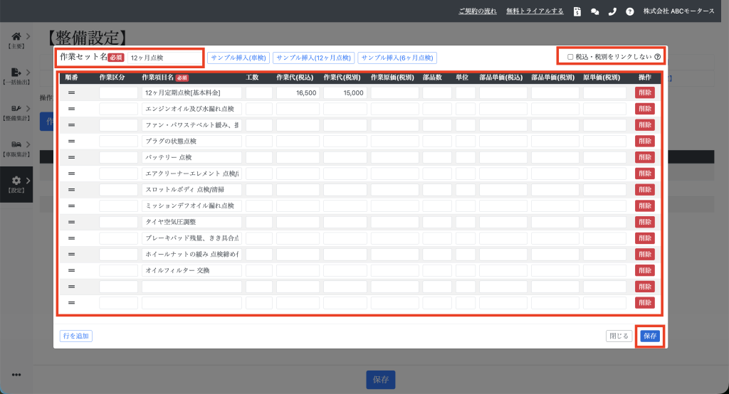Open the invoice document icon in header
The height and width of the screenshot is (394, 729).
[577, 11]
